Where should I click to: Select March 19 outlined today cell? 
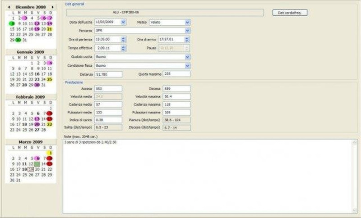31,169
